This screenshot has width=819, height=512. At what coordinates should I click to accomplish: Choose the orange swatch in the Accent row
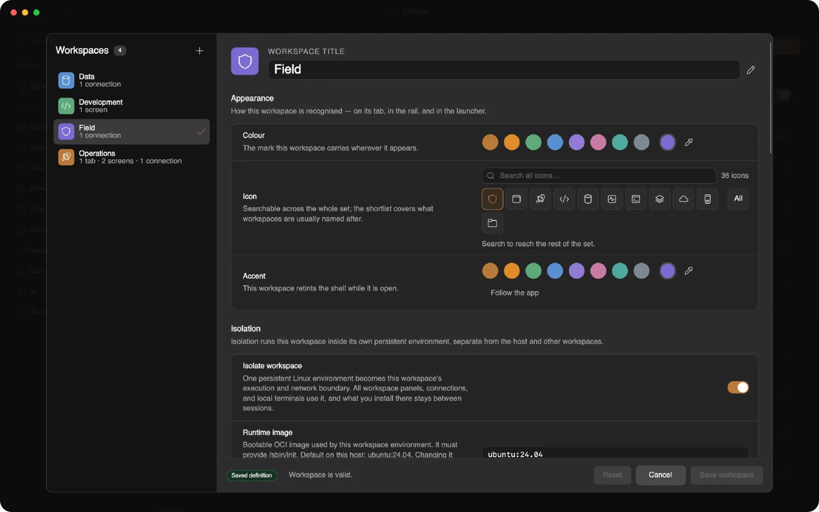point(512,271)
